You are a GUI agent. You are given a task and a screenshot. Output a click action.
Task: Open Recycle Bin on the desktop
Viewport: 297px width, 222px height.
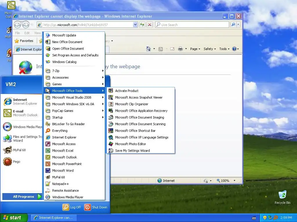[x=282, y=197]
